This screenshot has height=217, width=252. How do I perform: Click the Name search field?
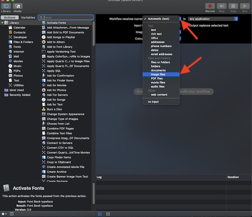(68, 17)
